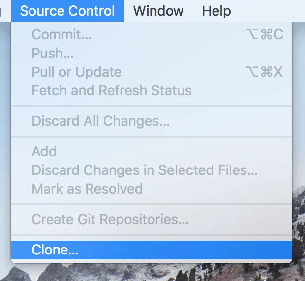The width and height of the screenshot is (305, 281).
Task: Close the highlighted Source Control menu title
Action: [x=67, y=11]
